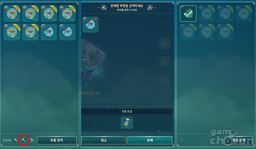
Task: Select first equipped +10 fragment in left inventory
Action: click(12, 14)
